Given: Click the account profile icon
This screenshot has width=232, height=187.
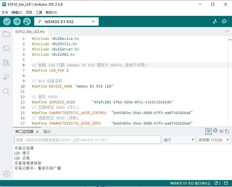Looking at the screenshot, I should click(x=6, y=174).
